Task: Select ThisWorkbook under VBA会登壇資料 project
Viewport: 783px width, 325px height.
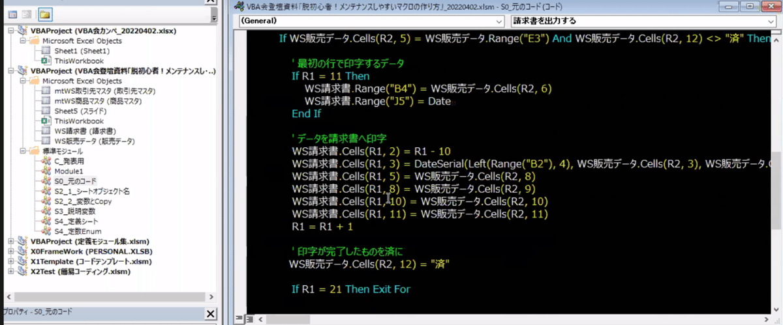Action: pyautogui.click(x=79, y=120)
